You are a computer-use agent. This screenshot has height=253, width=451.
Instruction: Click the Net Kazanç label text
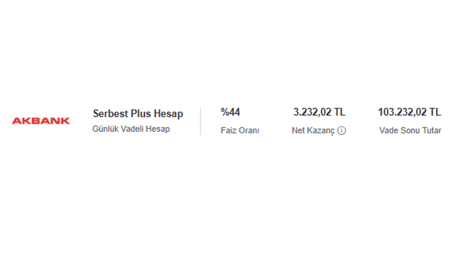[313, 131]
